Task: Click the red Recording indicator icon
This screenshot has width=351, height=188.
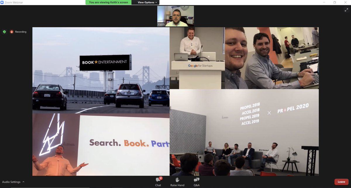Action: click(x=12, y=32)
